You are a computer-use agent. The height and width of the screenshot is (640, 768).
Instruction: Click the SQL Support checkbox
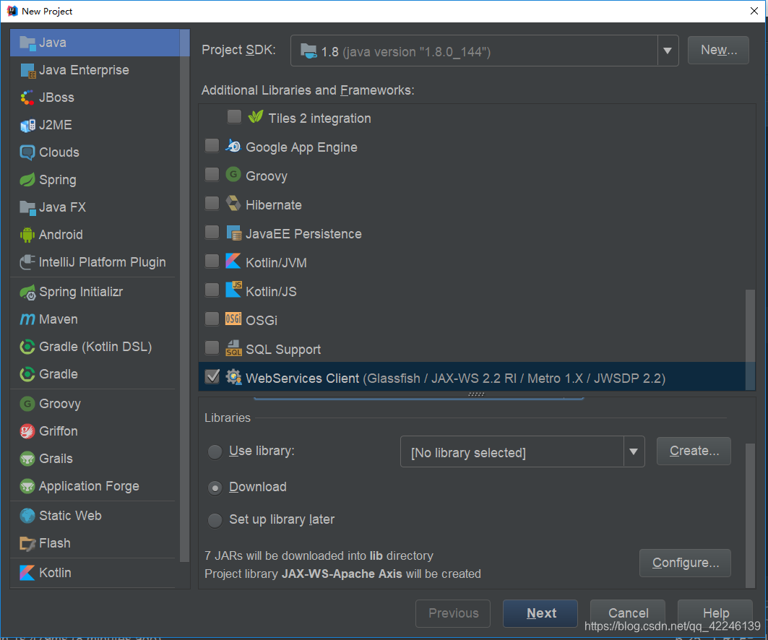pos(212,347)
